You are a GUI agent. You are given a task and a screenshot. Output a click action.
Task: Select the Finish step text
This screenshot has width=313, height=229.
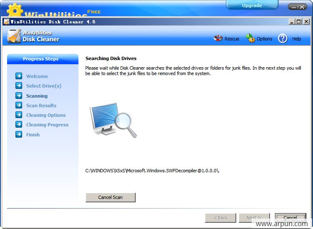point(33,135)
